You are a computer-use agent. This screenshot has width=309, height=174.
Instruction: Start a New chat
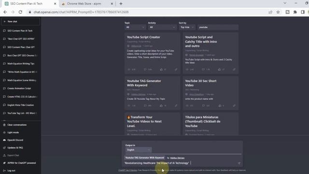point(20,21)
